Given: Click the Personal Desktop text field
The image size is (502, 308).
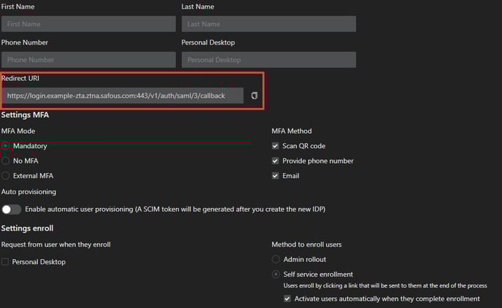Looking at the screenshot, I should point(268,60).
